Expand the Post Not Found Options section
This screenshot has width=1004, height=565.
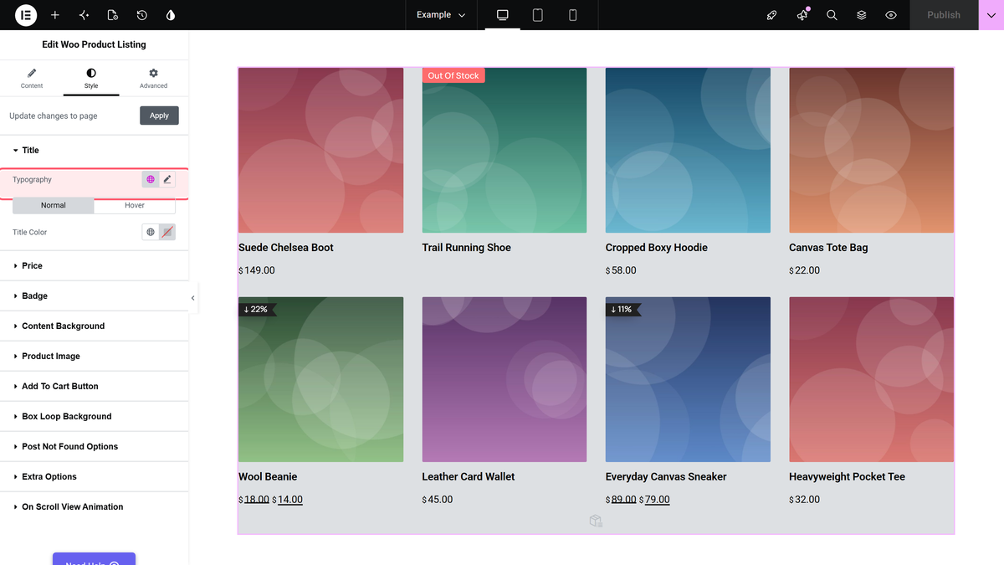click(95, 446)
